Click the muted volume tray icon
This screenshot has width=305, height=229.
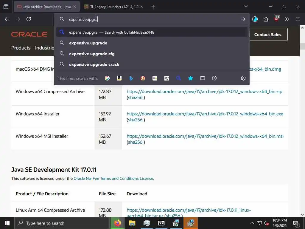click(x=267, y=223)
